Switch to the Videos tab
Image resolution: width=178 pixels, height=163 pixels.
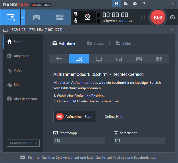point(95,43)
